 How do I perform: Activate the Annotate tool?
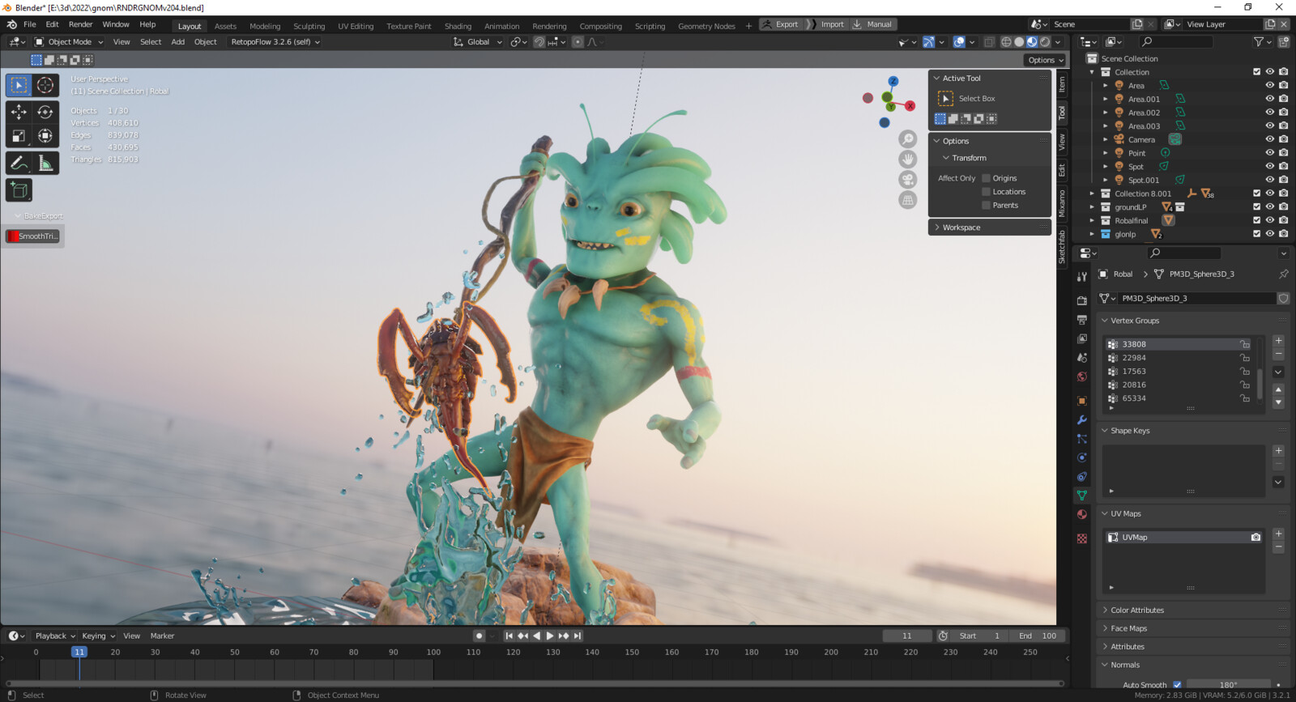(19, 163)
